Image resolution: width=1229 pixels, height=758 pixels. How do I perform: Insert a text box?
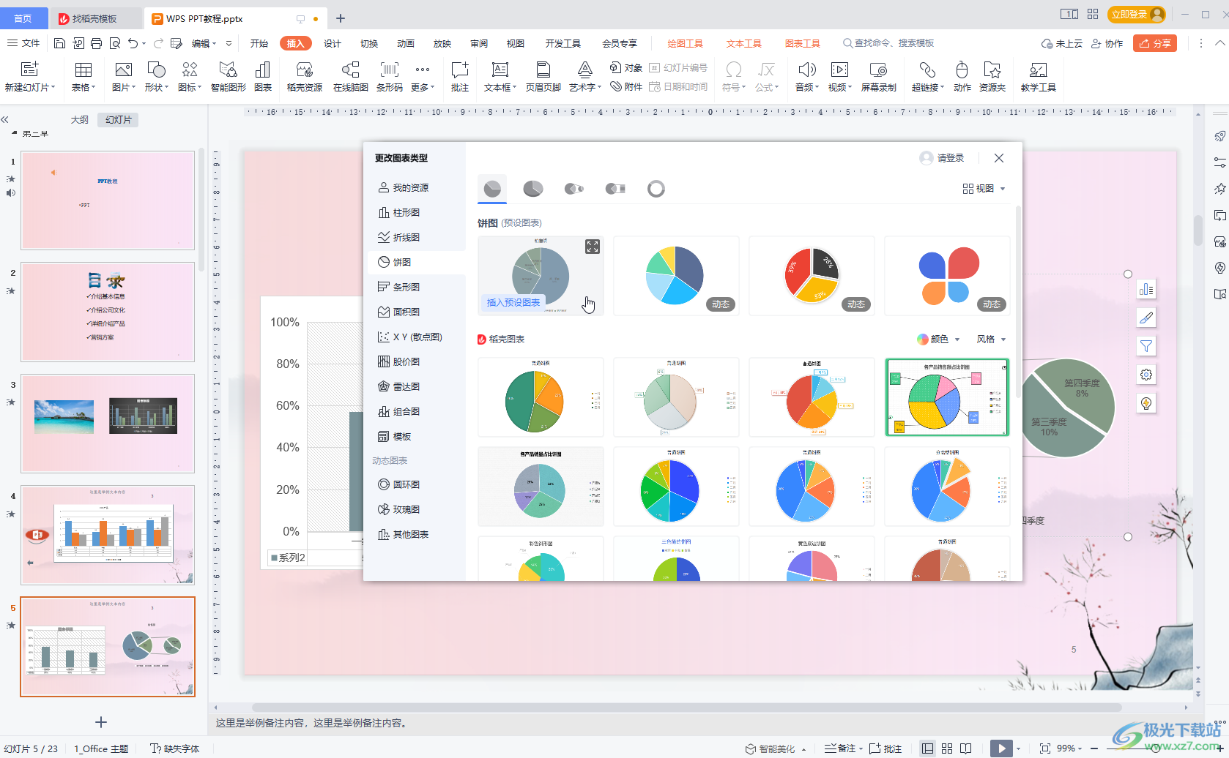tap(500, 77)
